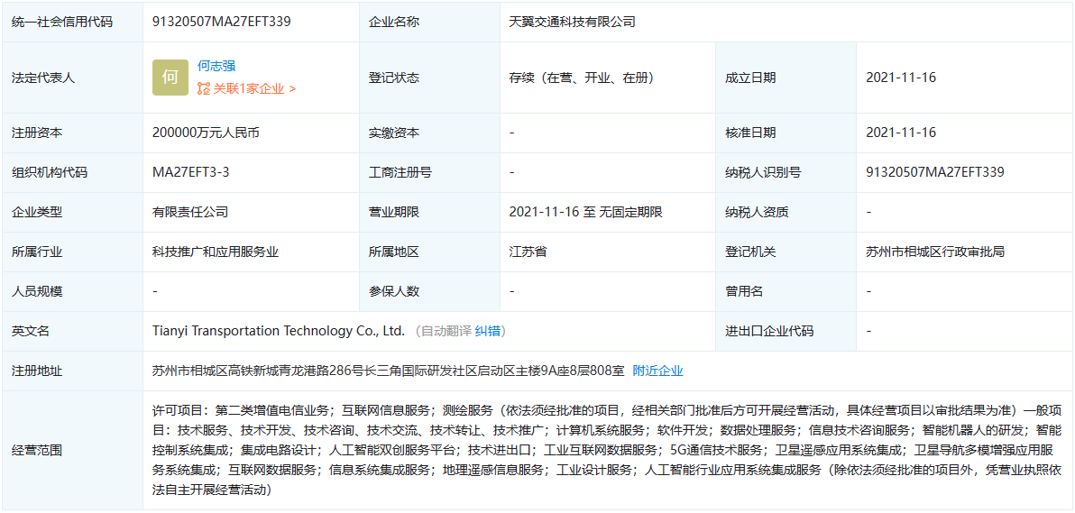This screenshot has width=1075, height=513.
Task: Click approval date value beside 核准日期
Action: (901, 133)
